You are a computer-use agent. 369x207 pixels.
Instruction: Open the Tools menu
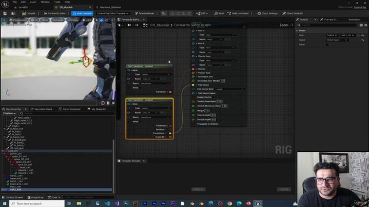57,2
